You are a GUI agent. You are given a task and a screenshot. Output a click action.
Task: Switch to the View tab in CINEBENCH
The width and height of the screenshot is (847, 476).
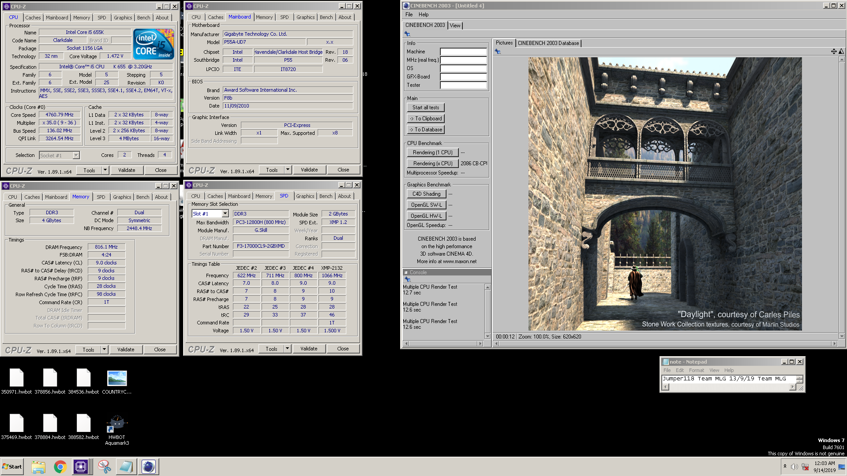[455, 26]
